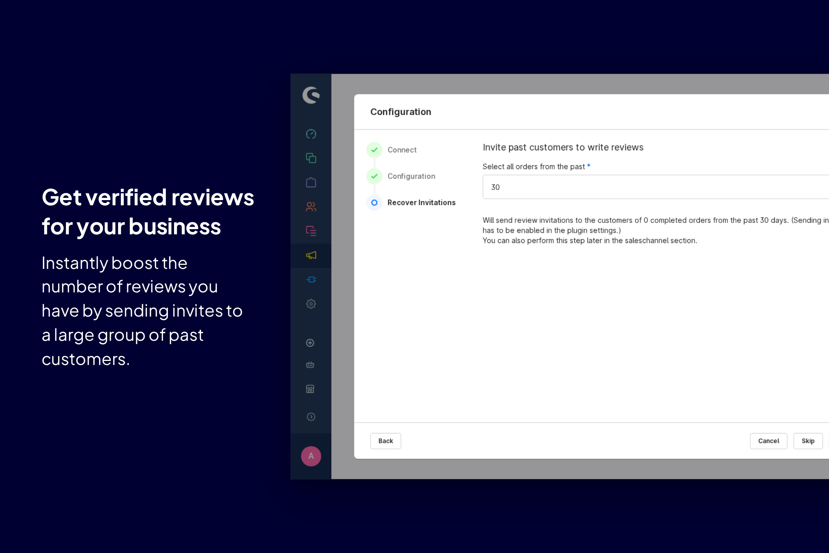The height and width of the screenshot is (553, 829).
Task: Select the Marketing megaphone icon
Action: click(x=311, y=255)
